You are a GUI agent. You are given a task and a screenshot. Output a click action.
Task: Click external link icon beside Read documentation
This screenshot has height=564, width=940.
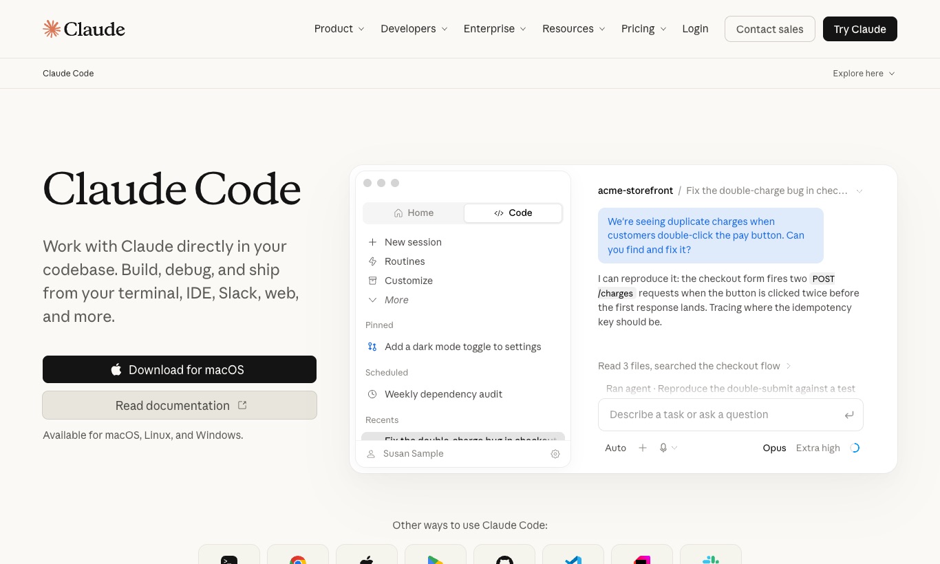coord(242,405)
